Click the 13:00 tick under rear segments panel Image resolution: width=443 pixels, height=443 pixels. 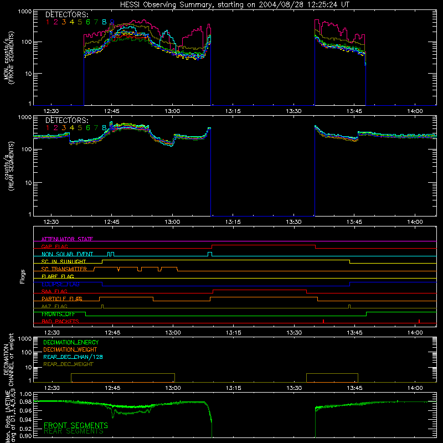pyautogui.click(x=172, y=222)
